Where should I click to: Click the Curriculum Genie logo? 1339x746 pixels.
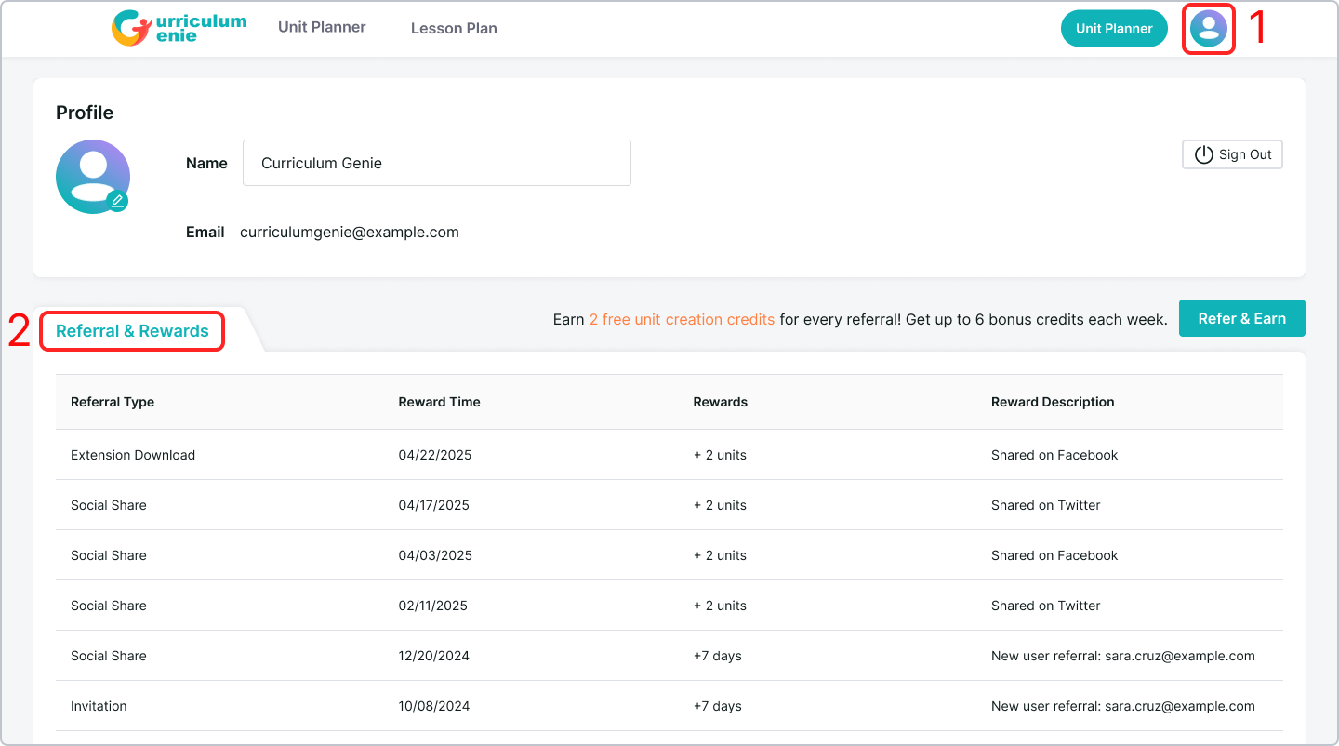[179, 28]
